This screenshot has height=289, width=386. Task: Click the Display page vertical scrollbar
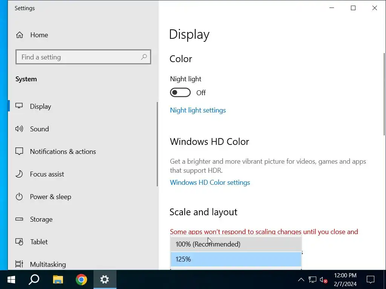pyautogui.click(x=384, y=94)
